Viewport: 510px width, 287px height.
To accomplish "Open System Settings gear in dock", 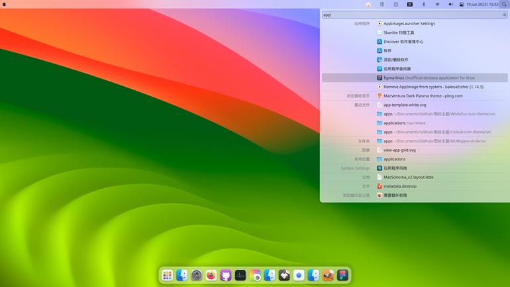I will [x=197, y=276].
